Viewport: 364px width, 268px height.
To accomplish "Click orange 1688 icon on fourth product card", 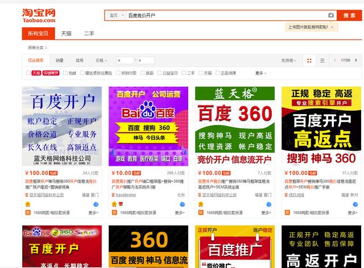I will tap(287, 212).
